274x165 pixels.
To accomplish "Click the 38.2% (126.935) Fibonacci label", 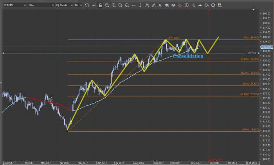I will 250,73.
